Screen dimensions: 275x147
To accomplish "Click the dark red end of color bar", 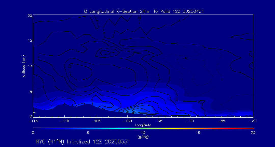I will [252, 129].
